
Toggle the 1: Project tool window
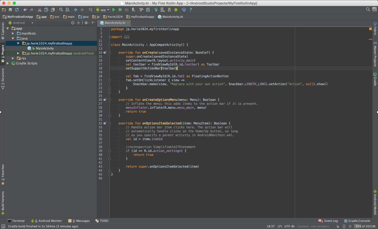pyautogui.click(x=3, y=52)
